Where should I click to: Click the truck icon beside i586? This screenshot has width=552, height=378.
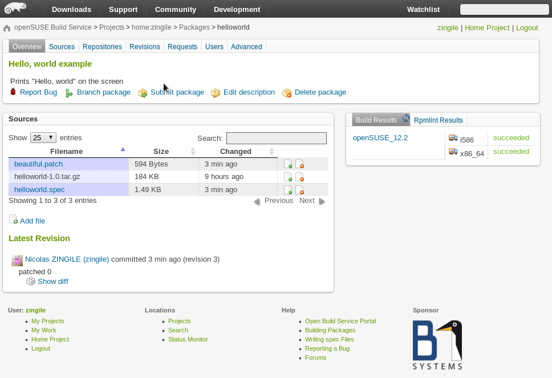(x=453, y=138)
